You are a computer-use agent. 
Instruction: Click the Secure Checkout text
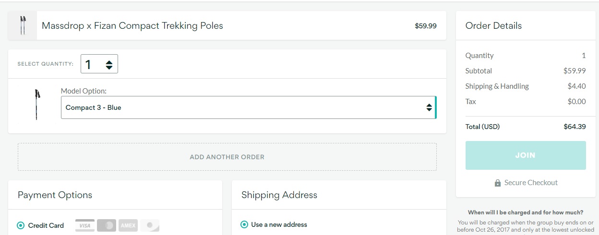point(531,183)
